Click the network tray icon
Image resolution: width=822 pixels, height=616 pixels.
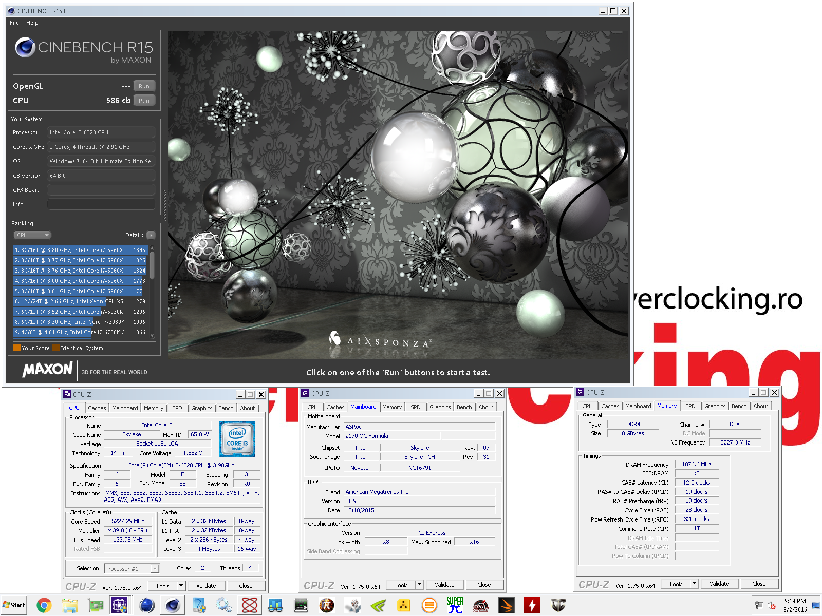click(759, 606)
